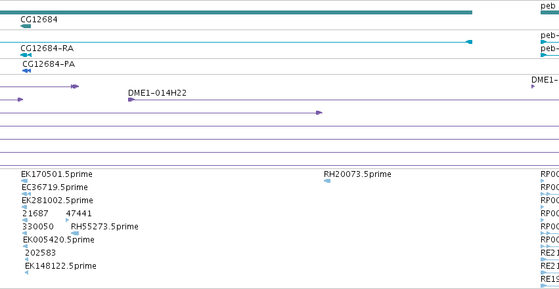Select the 47441 small arrow glyph
This screenshot has height=289, width=559.
(x=68, y=220)
